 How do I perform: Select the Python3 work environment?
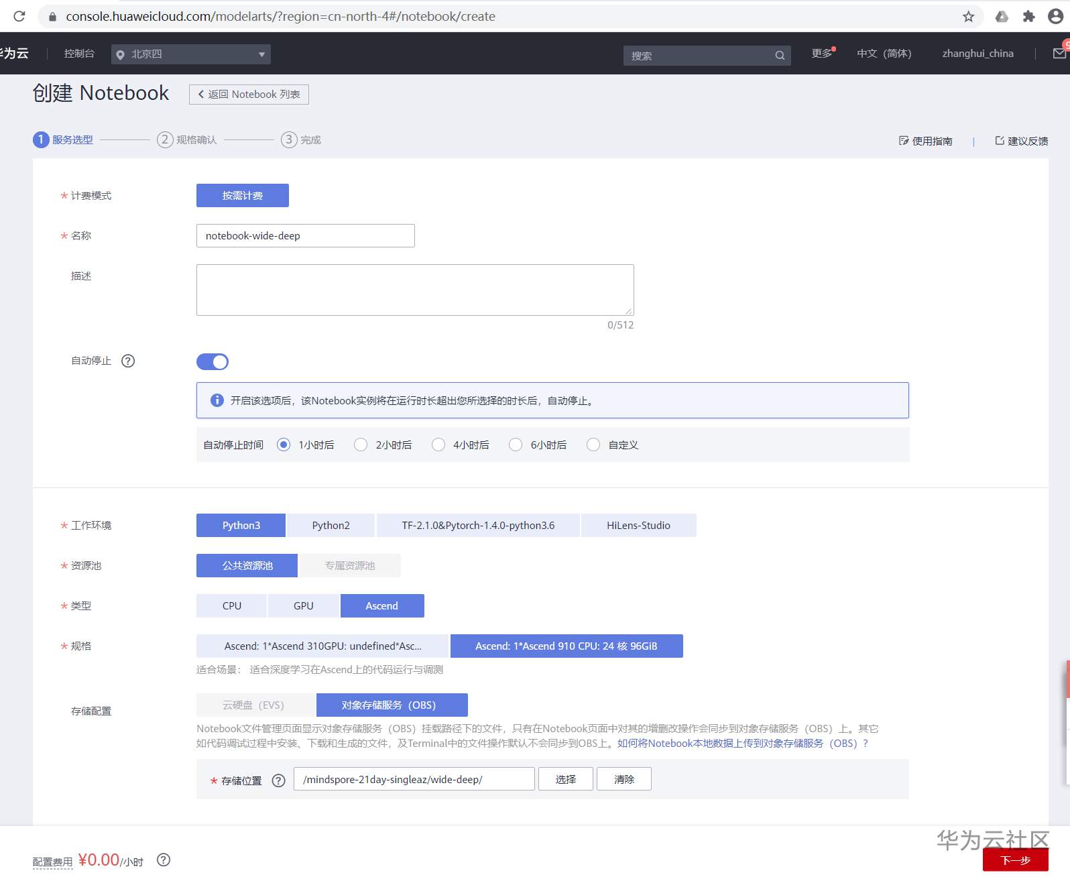tap(241, 525)
